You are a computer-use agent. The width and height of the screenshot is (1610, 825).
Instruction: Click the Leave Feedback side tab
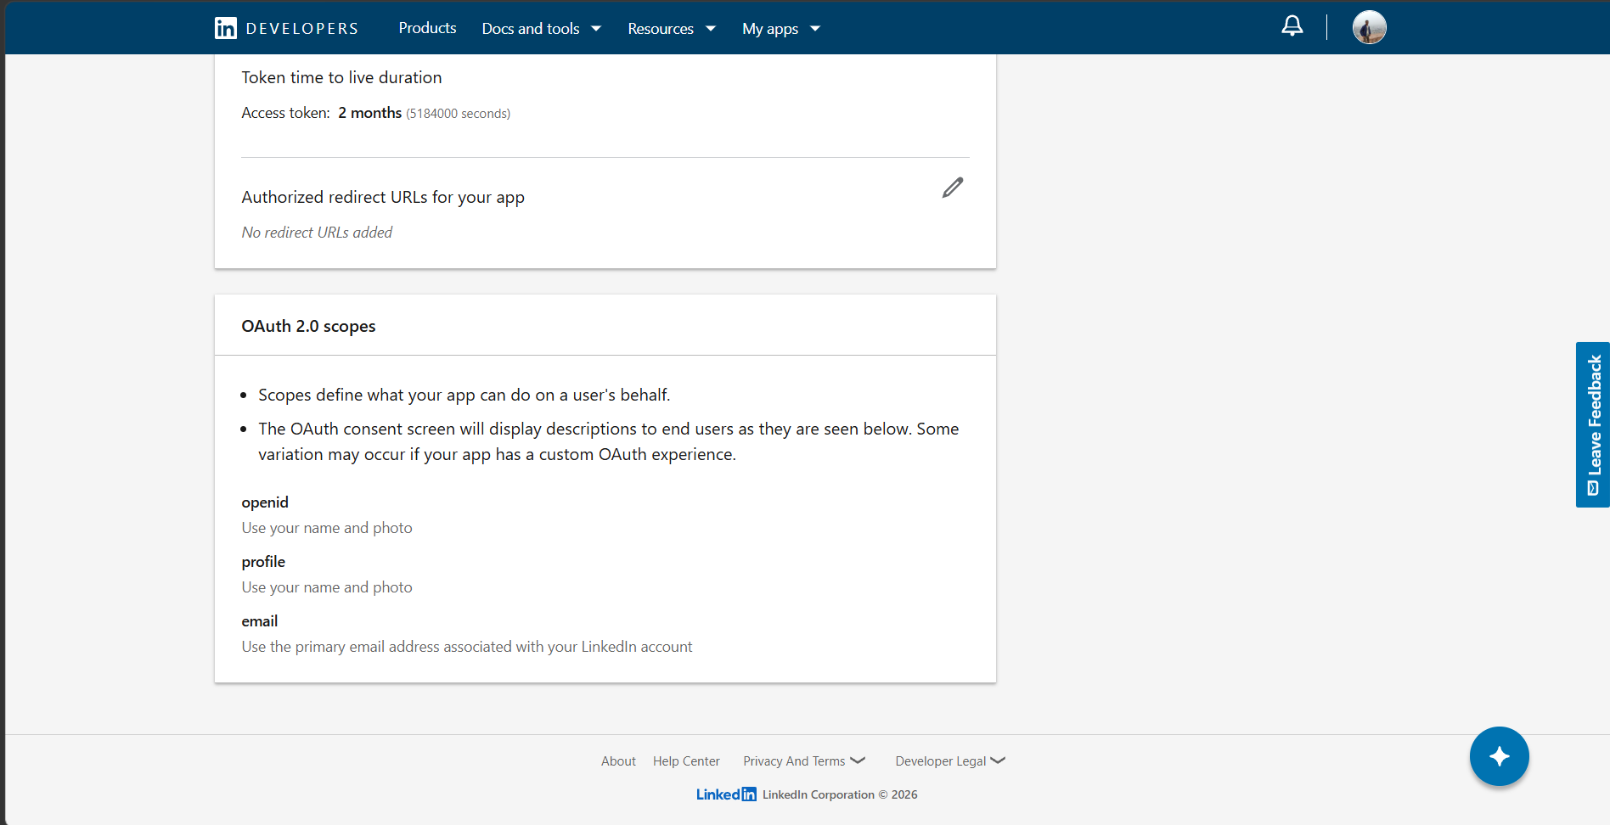coord(1593,424)
